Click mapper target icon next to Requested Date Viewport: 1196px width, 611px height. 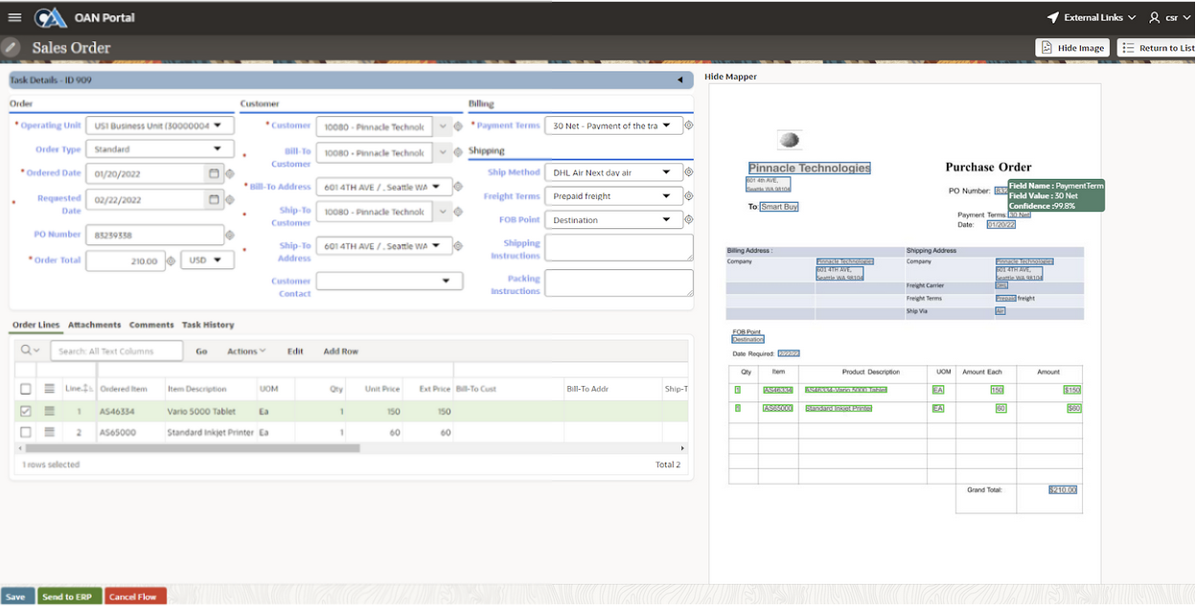pyautogui.click(x=229, y=199)
